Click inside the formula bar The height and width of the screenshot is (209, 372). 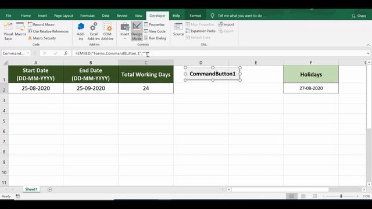(x=219, y=53)
